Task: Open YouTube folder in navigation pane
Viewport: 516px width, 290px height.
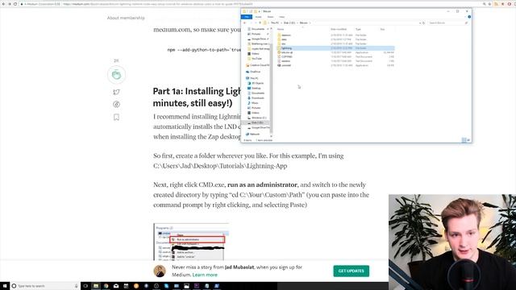Action: 256,59
